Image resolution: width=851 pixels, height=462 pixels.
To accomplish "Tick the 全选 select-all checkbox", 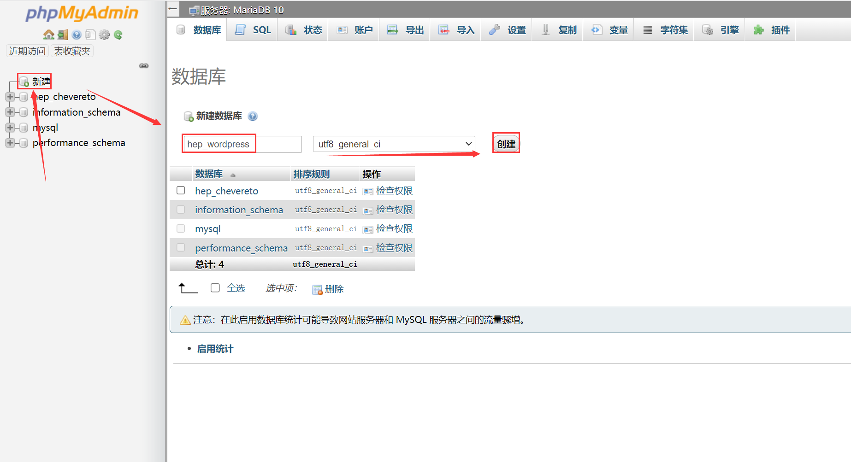I will click(x=215, y=288).
